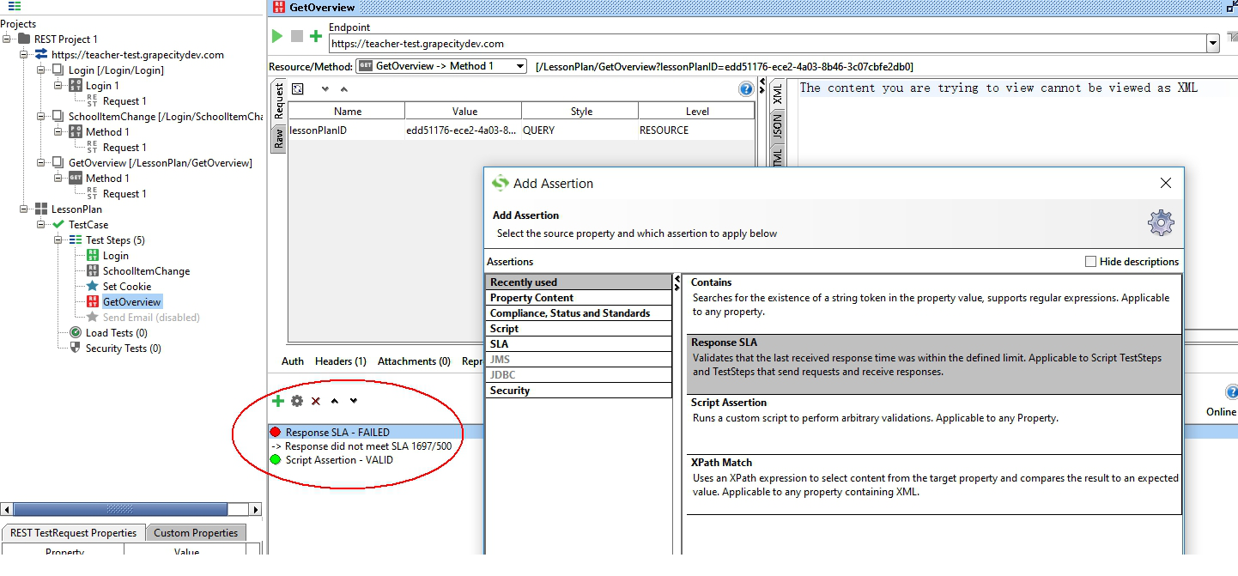Click the gray stop request button

(x=297, y=36)
